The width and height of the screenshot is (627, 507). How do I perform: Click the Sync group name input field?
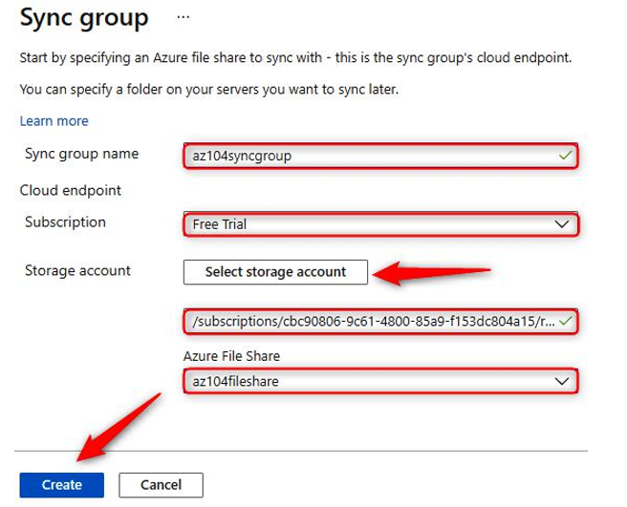(x=380, y=156)
